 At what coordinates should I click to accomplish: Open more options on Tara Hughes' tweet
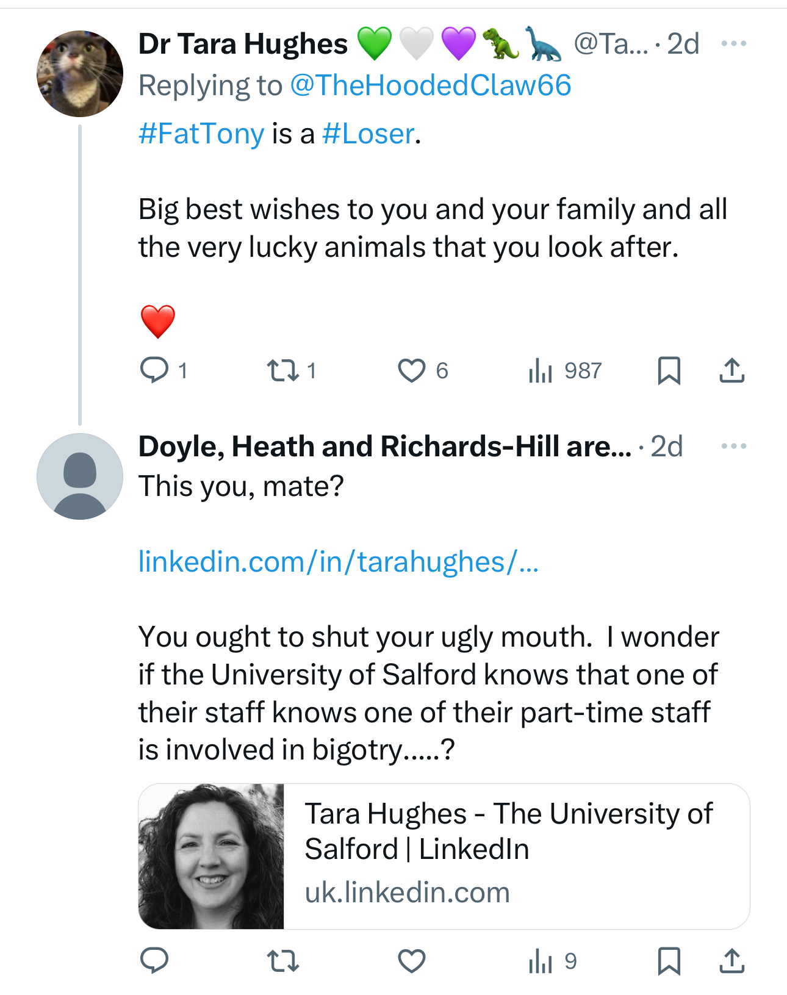point(733,43)
